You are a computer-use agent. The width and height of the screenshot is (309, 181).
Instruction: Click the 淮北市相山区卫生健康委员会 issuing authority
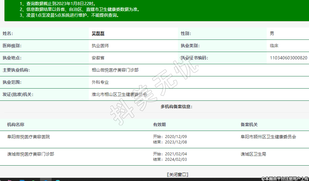point(119,94)
